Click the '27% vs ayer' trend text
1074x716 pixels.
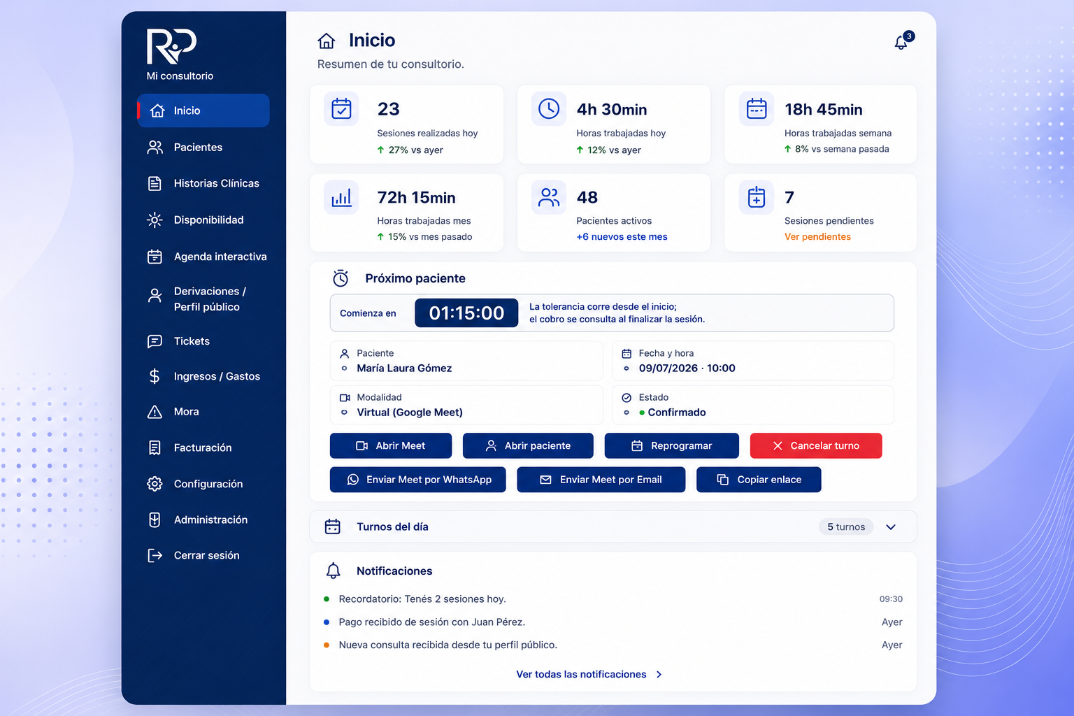(x=416, y=150)
